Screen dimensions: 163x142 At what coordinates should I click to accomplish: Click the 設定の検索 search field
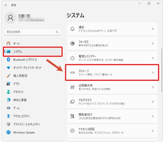click(x=33, y=32)
